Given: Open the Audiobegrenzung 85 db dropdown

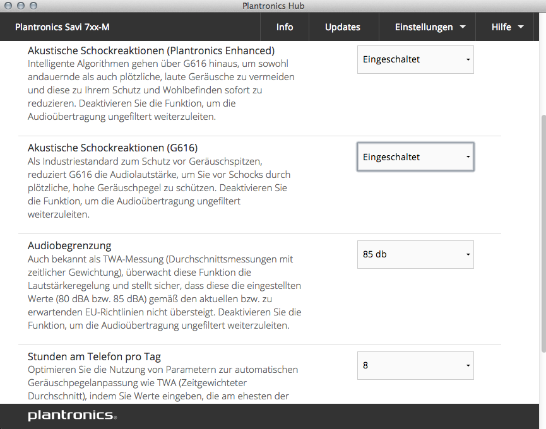Looking at the screenshot, I should [415, 254].
